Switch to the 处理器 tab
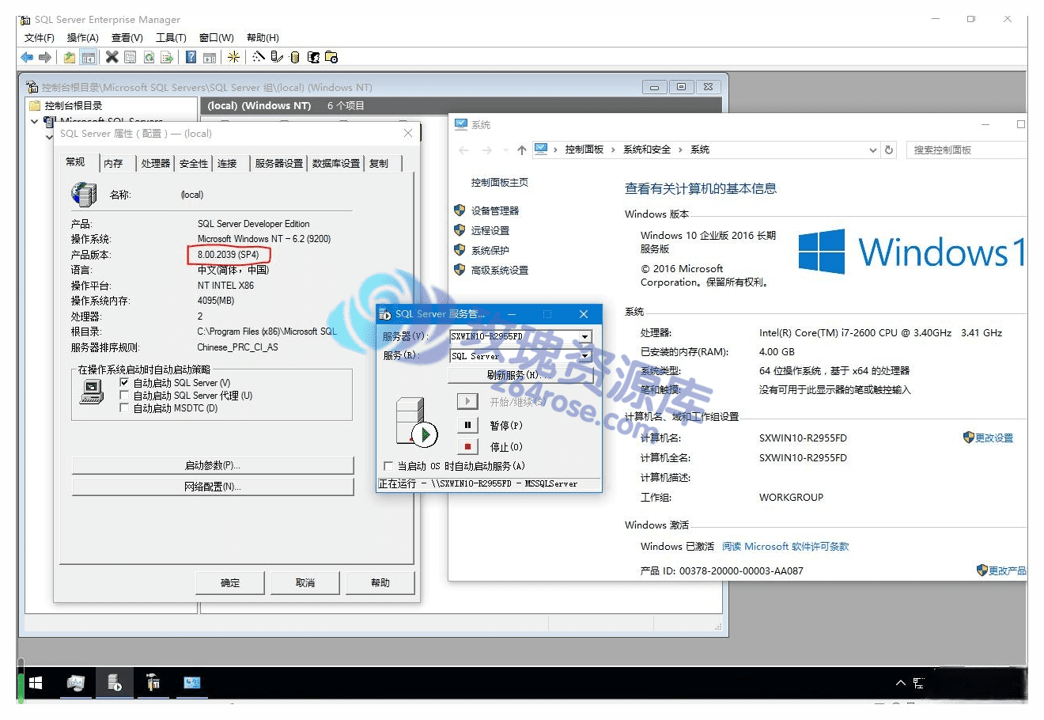 coord(156,163)
